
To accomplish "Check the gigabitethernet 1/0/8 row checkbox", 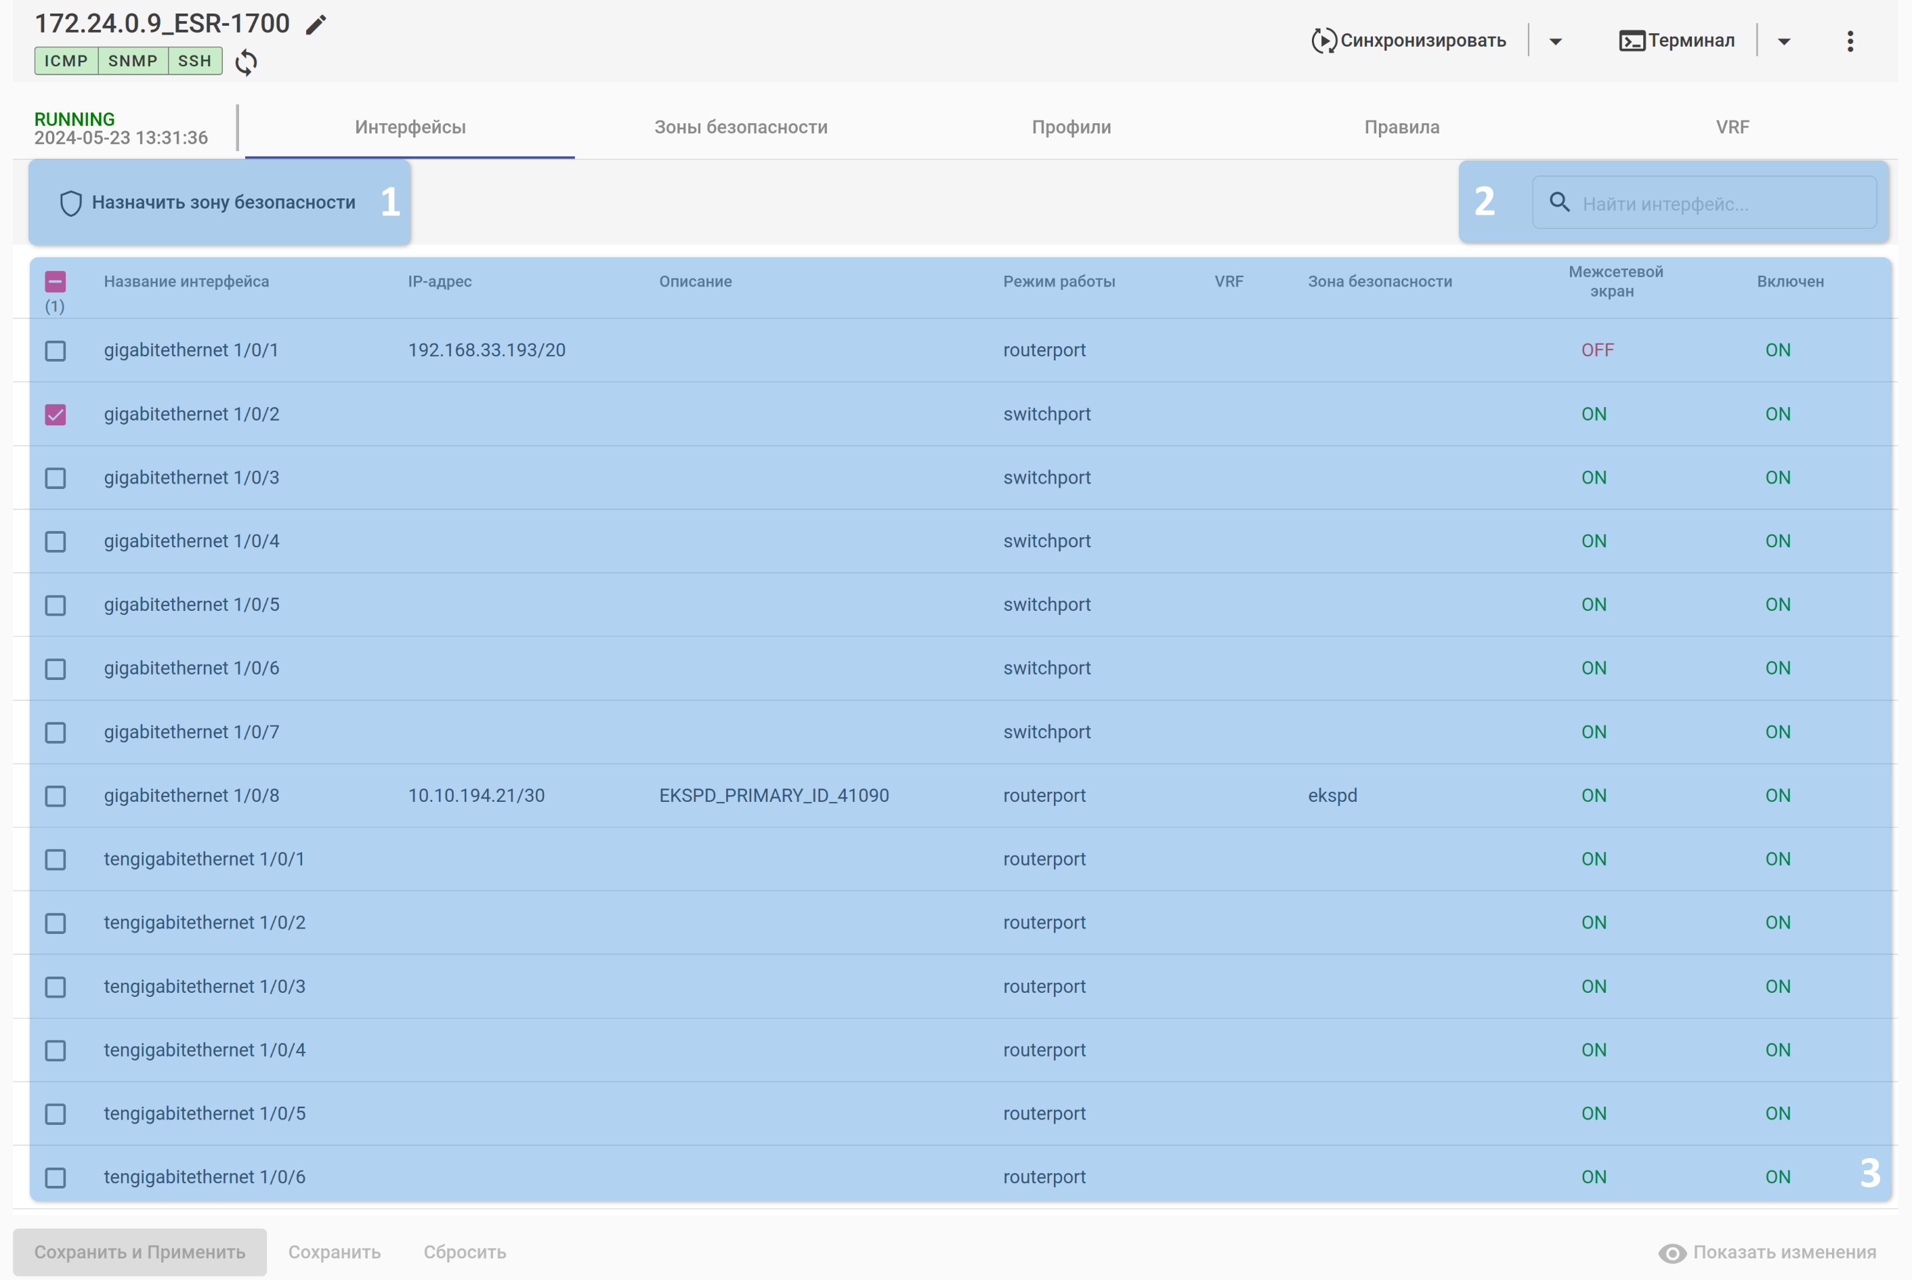I will [x=56, y=796].
